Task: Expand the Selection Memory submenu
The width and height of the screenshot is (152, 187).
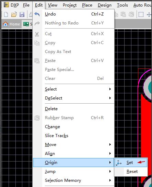Action: (x=73, y=180)
